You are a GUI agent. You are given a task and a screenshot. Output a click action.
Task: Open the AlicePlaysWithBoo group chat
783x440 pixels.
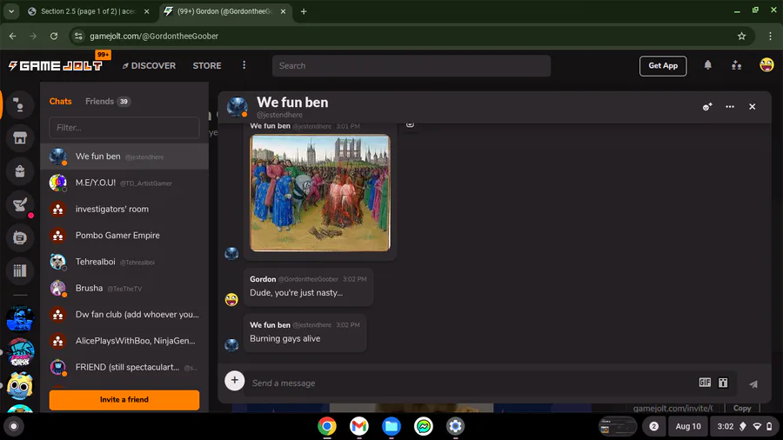click(124, 341)
